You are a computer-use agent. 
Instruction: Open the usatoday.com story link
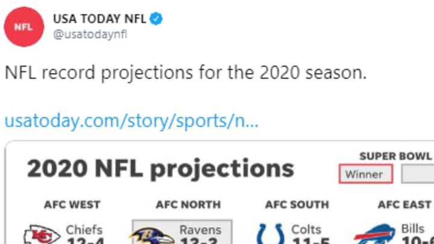click(x=131, y=121)
